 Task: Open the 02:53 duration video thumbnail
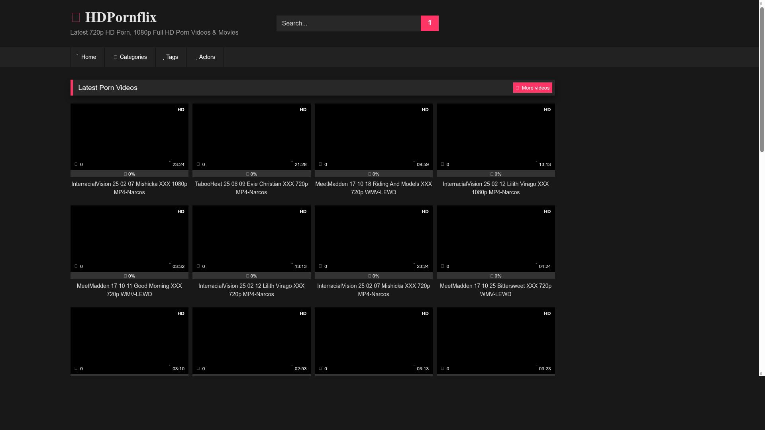coord(251,340)
